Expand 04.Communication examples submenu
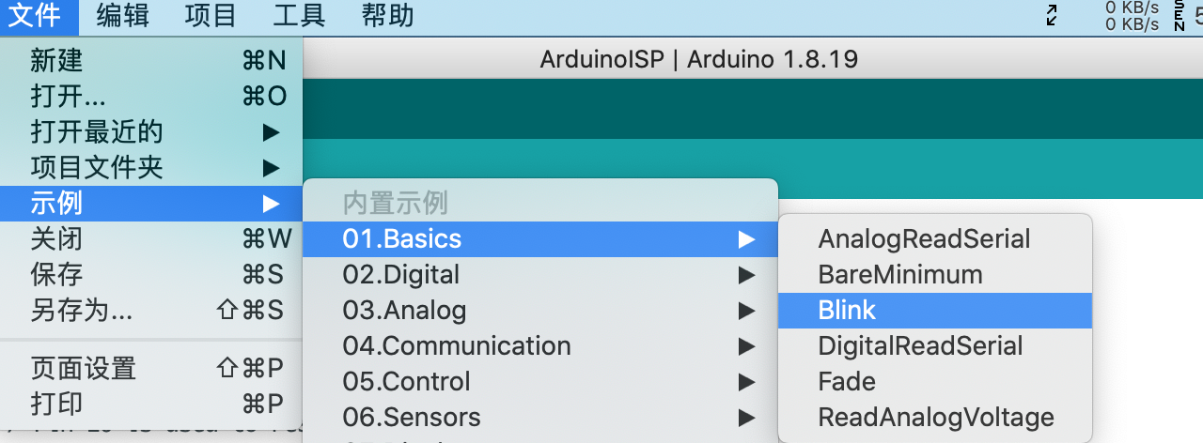The image size is (1203, 443). (x=540, y=345)
